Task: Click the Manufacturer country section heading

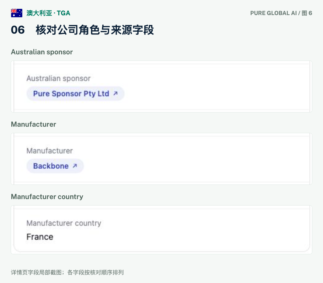Action: [47, 197]
